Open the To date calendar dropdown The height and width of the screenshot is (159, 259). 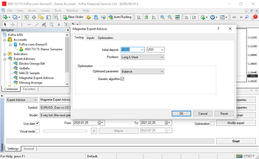[x=168, y=123]
